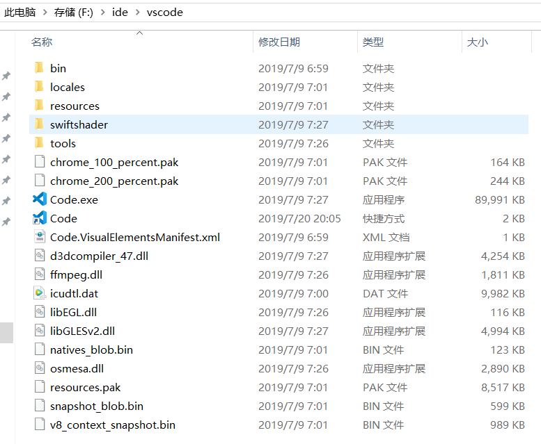Screen dimensions: 541x444
Task: Select the tools folder icon
Action: (39, 143)
